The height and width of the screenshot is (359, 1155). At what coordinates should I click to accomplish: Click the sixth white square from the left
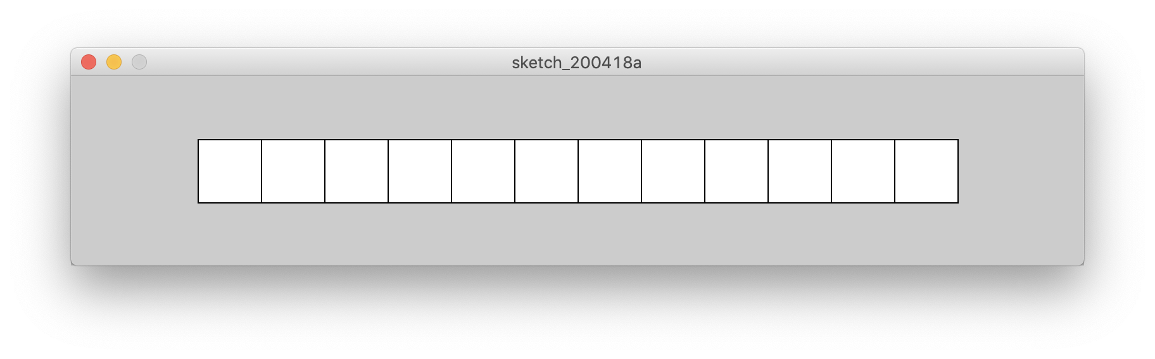coord(546,171)
